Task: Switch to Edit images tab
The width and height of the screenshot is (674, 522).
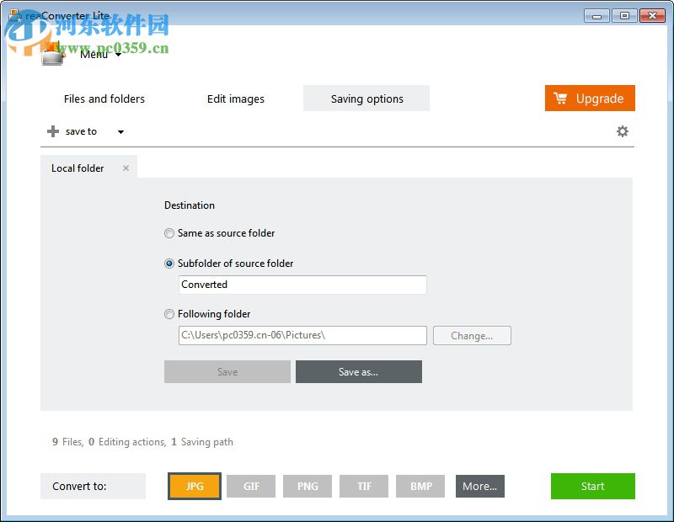Action: click(x=236, y=99)
